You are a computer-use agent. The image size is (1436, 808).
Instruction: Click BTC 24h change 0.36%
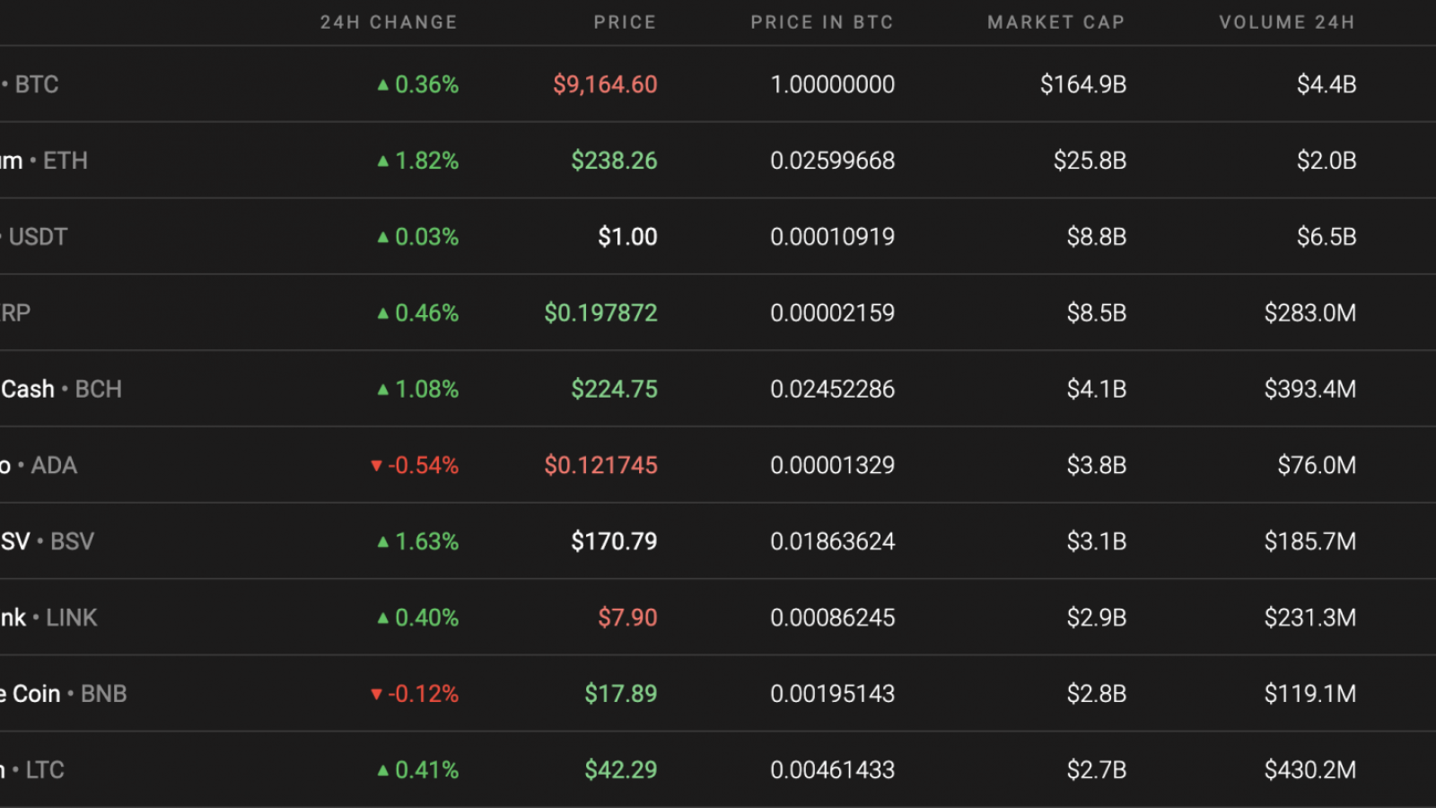tap(418, 84)
